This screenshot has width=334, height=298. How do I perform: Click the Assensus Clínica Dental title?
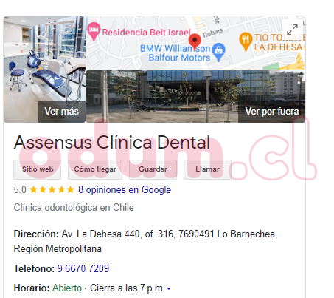click(x=112, y=143)
